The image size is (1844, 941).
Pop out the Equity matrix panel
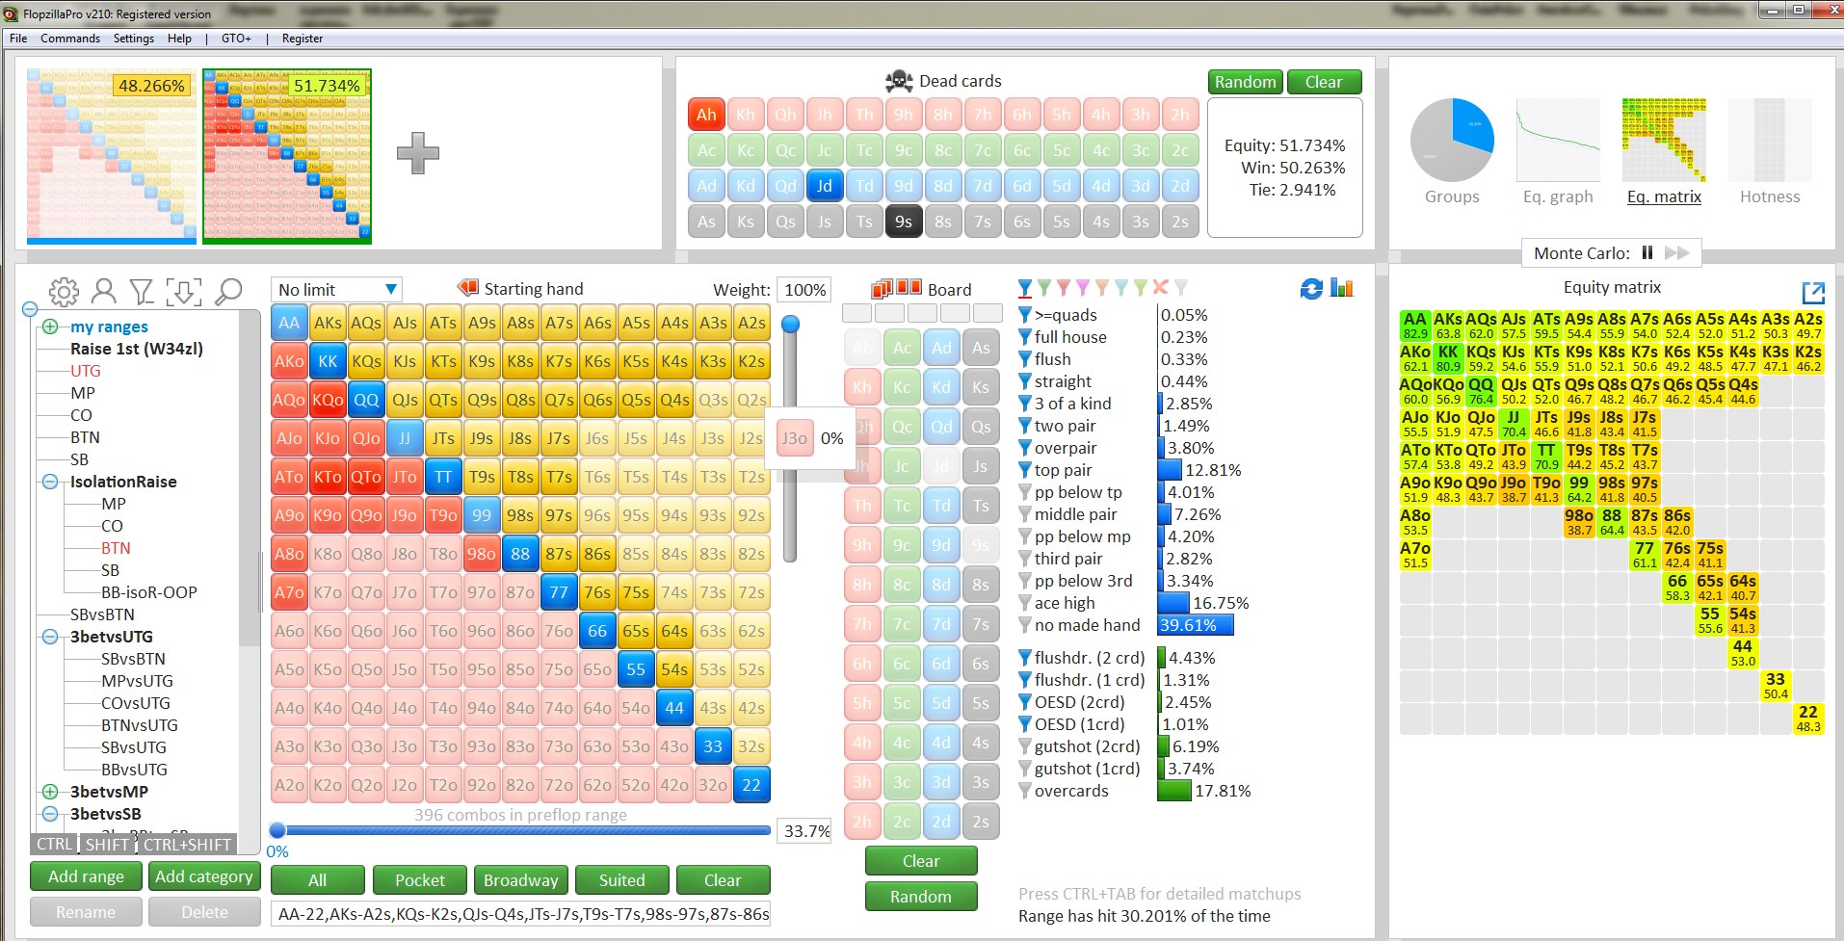(1812, 293)
